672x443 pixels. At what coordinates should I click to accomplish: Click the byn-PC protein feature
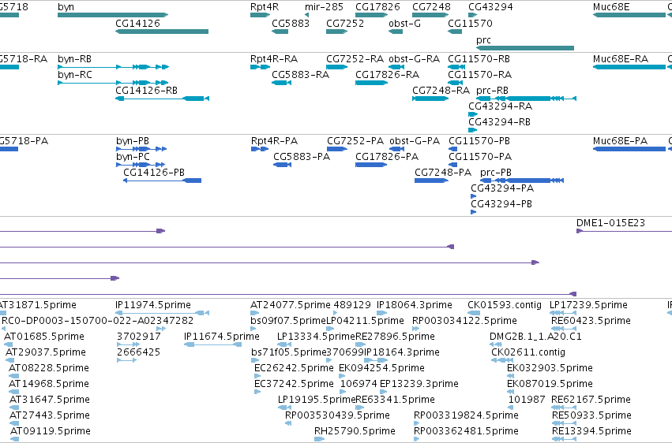point(141,165)
